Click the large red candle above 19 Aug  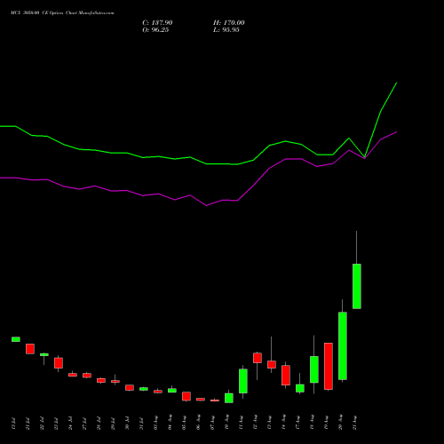click(x=329, y=366)
